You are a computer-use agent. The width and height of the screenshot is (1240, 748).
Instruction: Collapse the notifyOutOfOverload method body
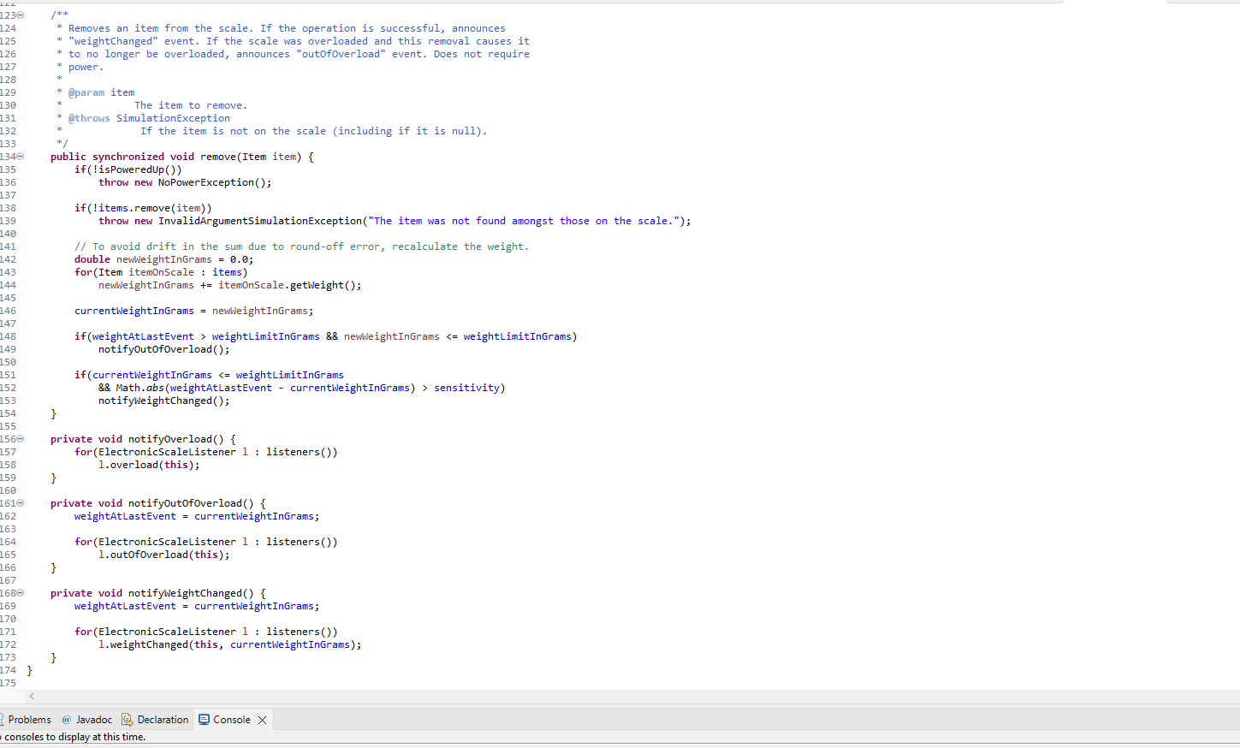[20, 502]
